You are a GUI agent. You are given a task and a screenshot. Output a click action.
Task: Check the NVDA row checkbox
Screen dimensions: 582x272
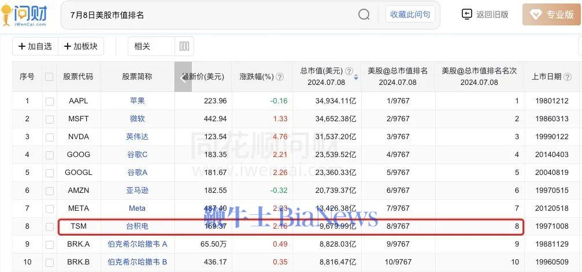49,137
